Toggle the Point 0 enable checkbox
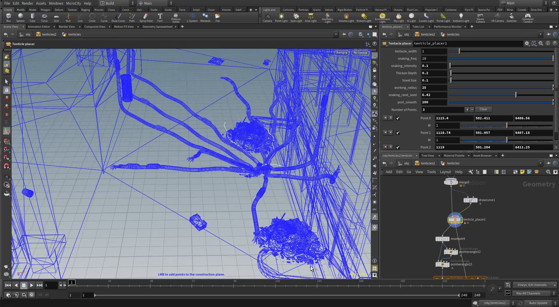 (398, 118)
